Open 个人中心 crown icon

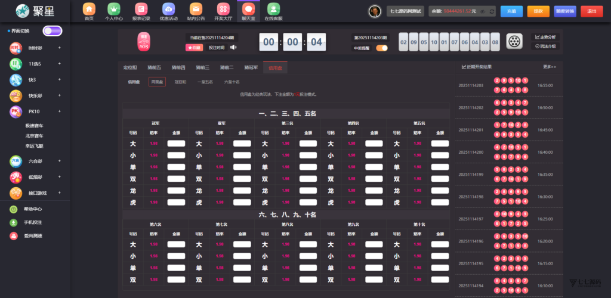[x=113, y=10]
